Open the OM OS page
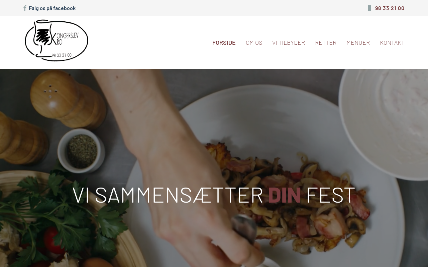The height and width of the screenshot is (267, 428). (x=254, y=42)
